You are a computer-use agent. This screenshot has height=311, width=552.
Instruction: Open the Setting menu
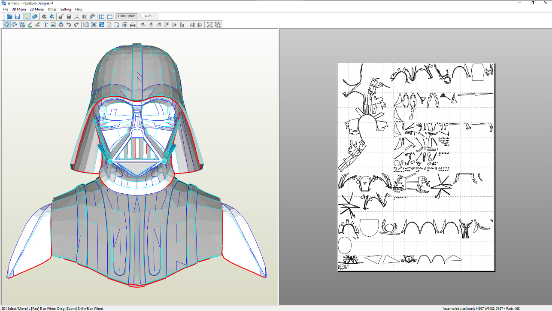pyautogui.click(x=66, y=9)
